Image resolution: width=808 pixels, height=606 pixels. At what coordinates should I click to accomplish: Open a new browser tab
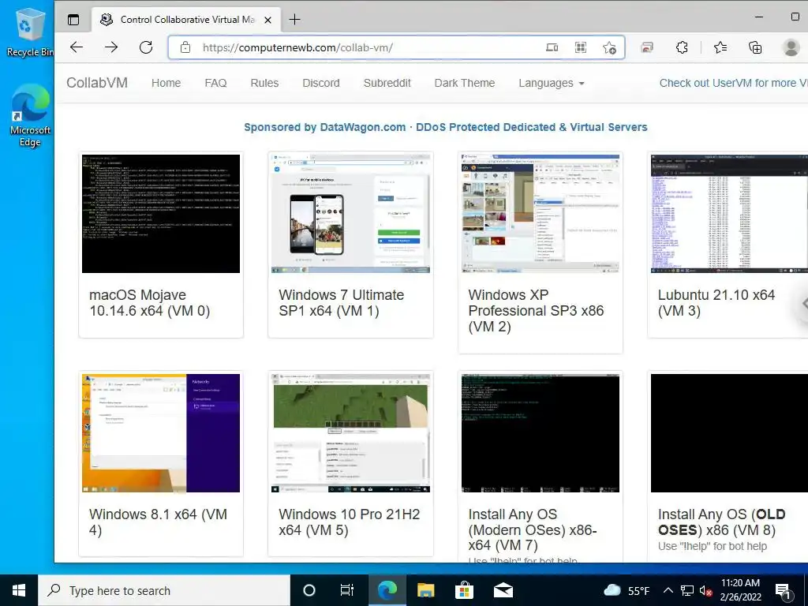(x=295, y=20)
